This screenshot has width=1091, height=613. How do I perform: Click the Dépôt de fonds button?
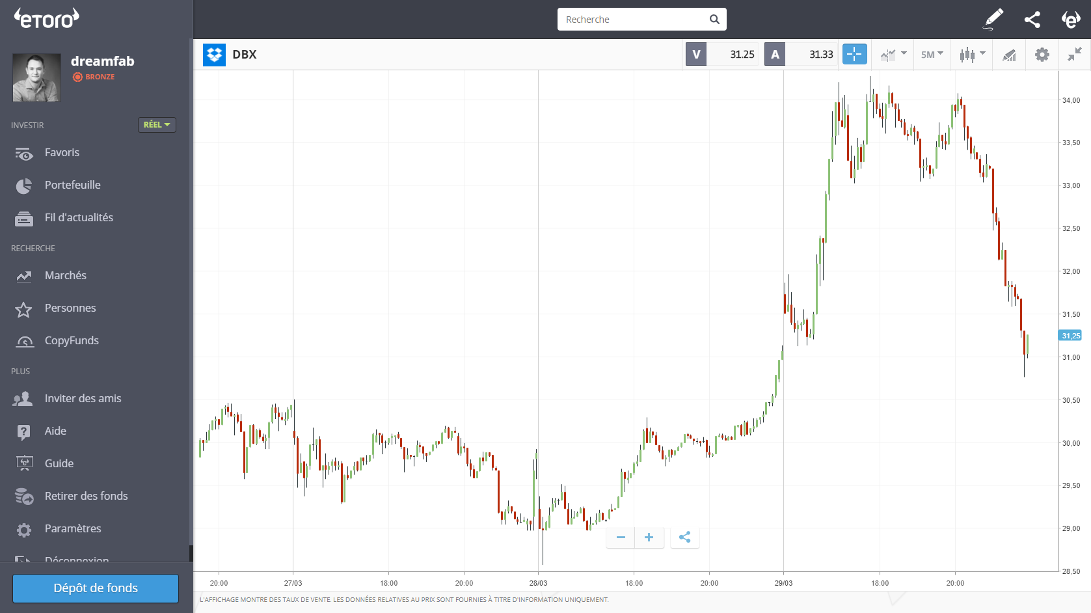click(96, 588)
